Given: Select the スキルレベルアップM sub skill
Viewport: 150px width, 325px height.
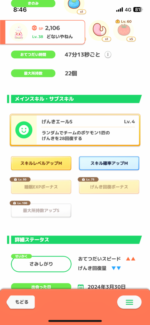Looking at the screenshot, I should pos(41,163).
